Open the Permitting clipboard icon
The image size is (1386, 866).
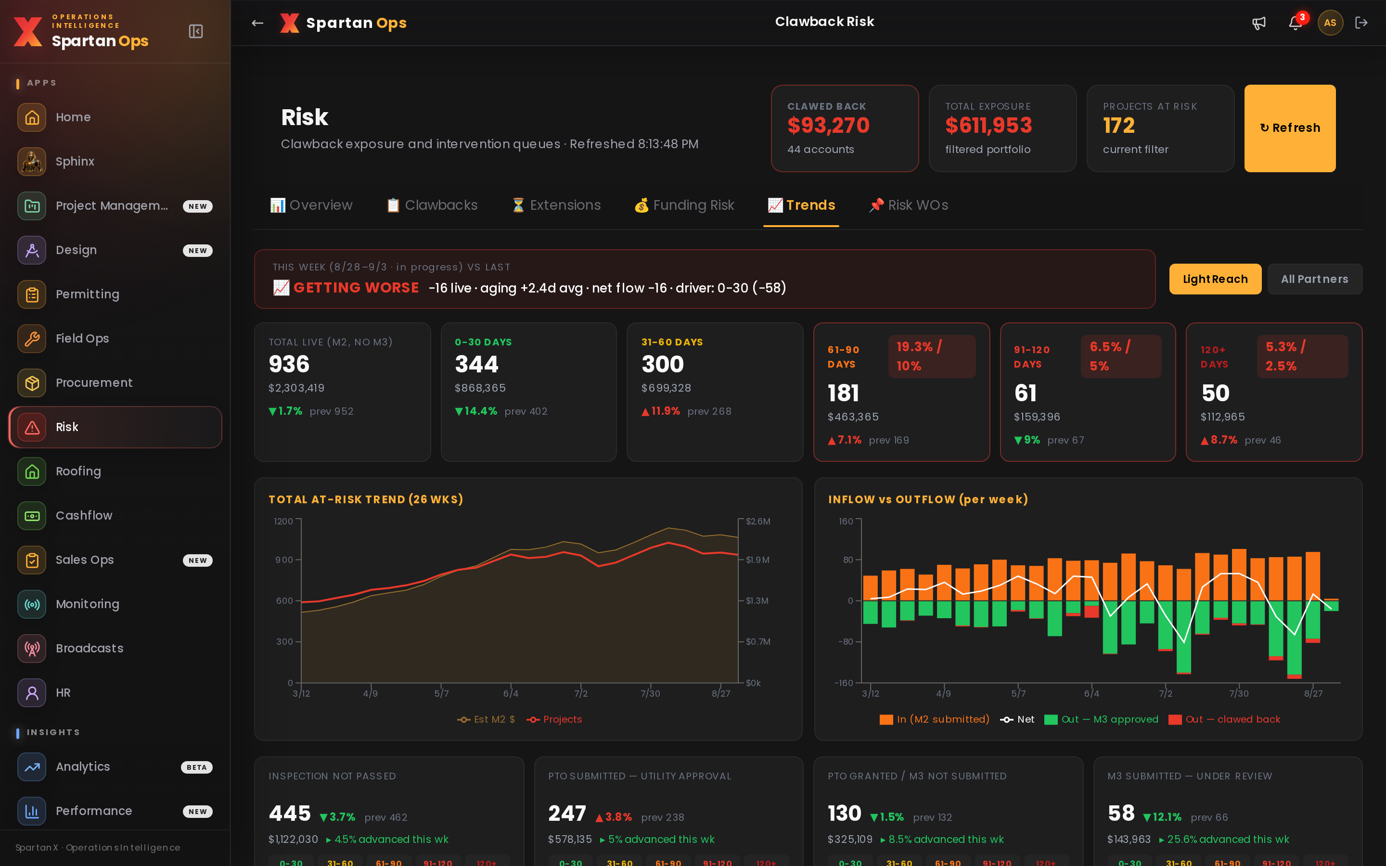(x=32, y=294)
